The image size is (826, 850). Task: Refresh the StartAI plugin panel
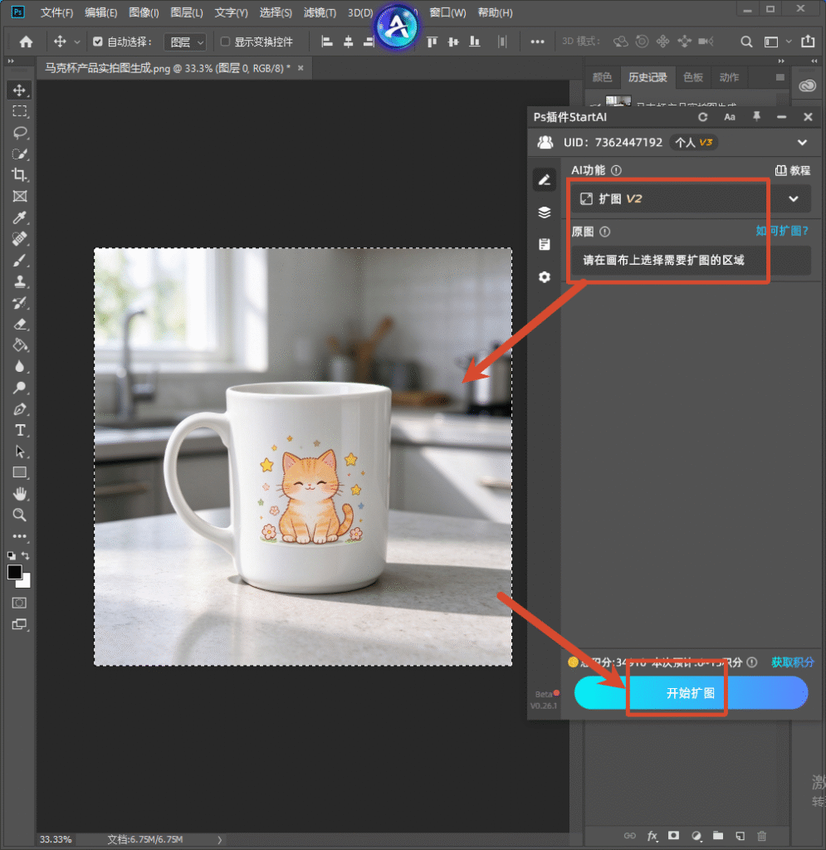703,117
